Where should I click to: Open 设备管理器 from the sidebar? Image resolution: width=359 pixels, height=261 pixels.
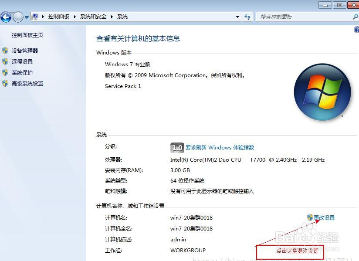coord(25,50)
